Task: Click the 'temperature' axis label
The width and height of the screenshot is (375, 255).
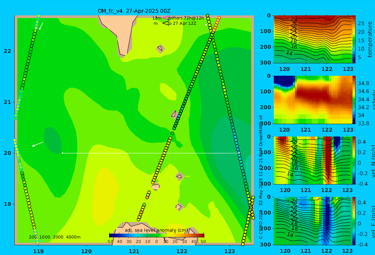Action: 370,39
